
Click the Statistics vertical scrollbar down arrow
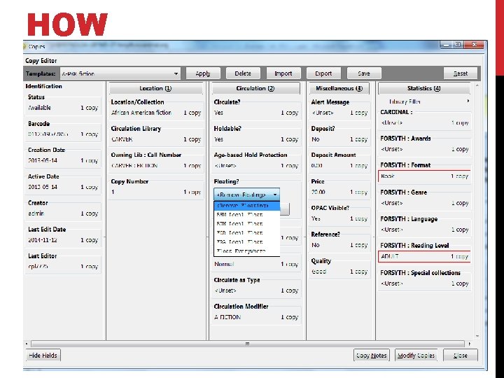pyautogui.click(x=477, y=336)
